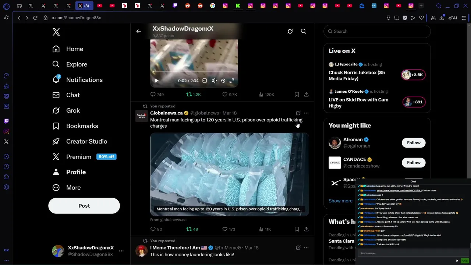
Task: Open Twitch panel in Opera sidebar
Action: tap(6, 121)
